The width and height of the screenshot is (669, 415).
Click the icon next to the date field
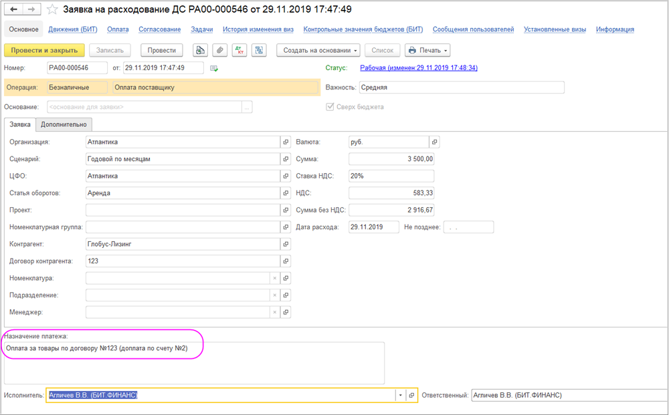pyautogui.click(x=214, y=68)
